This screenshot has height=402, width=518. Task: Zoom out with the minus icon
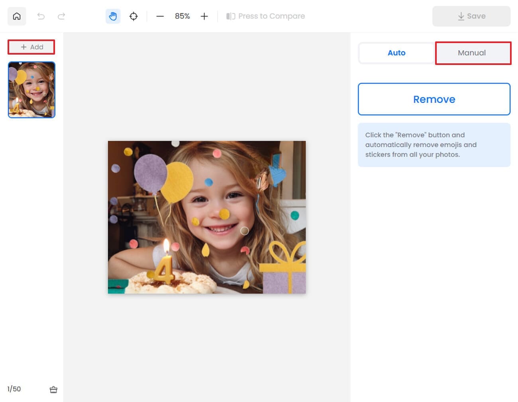160,16
